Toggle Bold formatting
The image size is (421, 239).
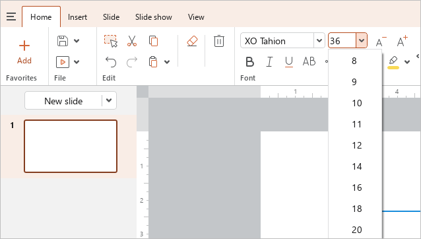coord(249,62)
